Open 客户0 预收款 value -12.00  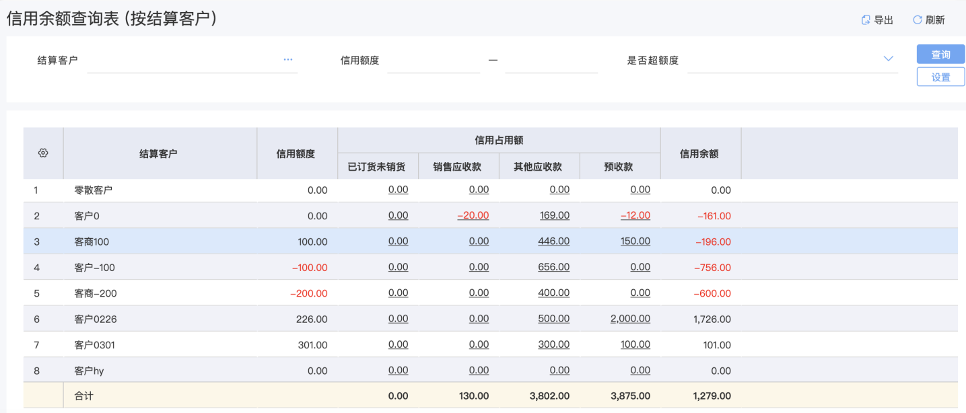pyautogui.click(x=635, y=216)
